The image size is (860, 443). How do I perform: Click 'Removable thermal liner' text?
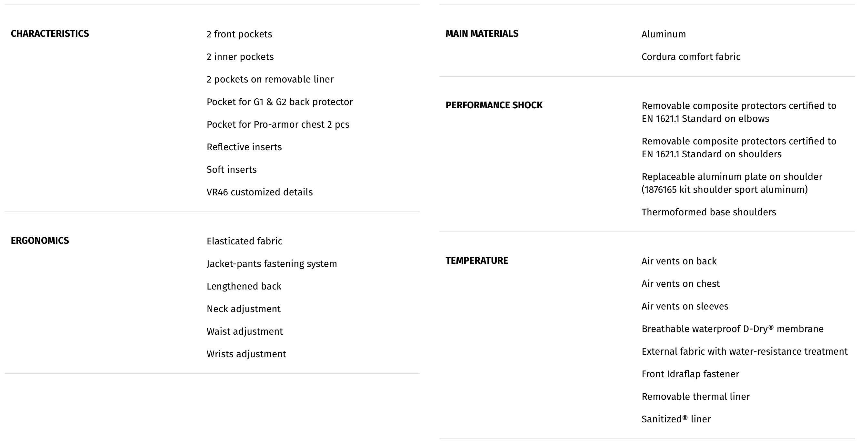[x=695, y=397]
